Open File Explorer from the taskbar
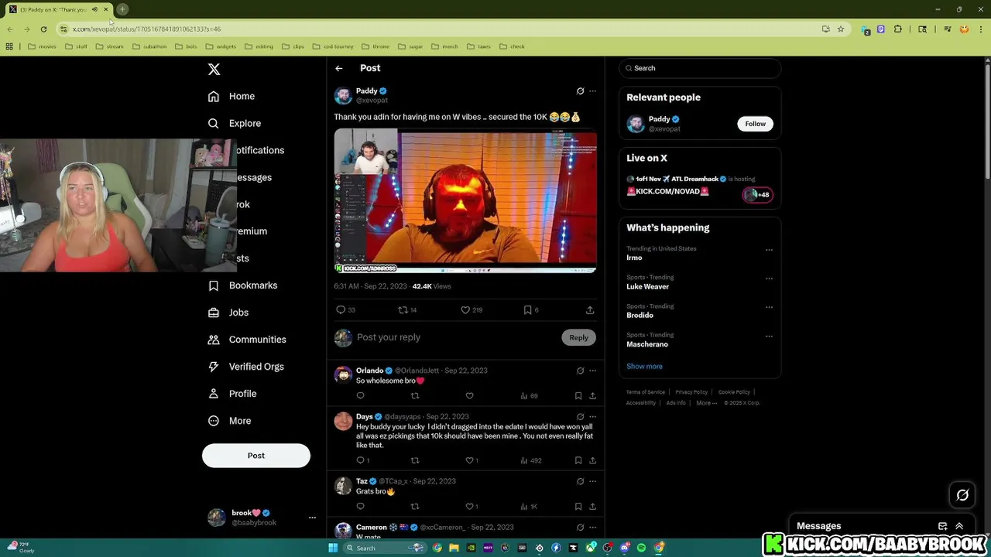 click(x=454, y=548)
